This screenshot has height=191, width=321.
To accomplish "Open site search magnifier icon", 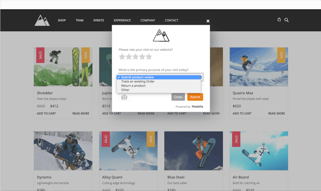I will 287,20.
